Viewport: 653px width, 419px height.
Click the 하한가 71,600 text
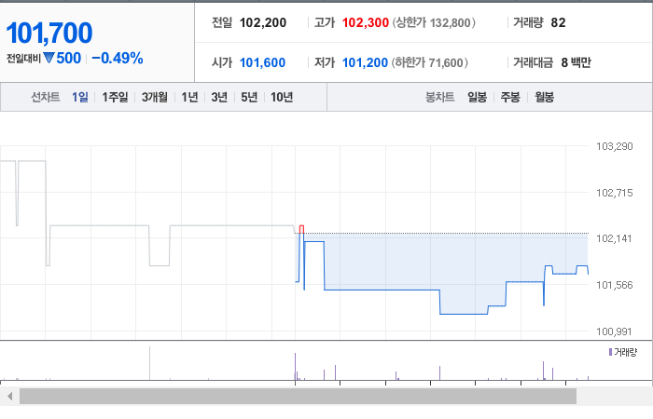[x=429, y=62]
